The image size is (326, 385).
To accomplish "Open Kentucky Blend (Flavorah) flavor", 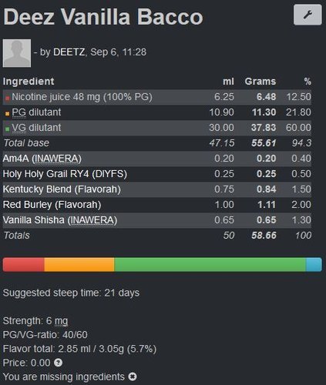I will click(x=62, y=189).
